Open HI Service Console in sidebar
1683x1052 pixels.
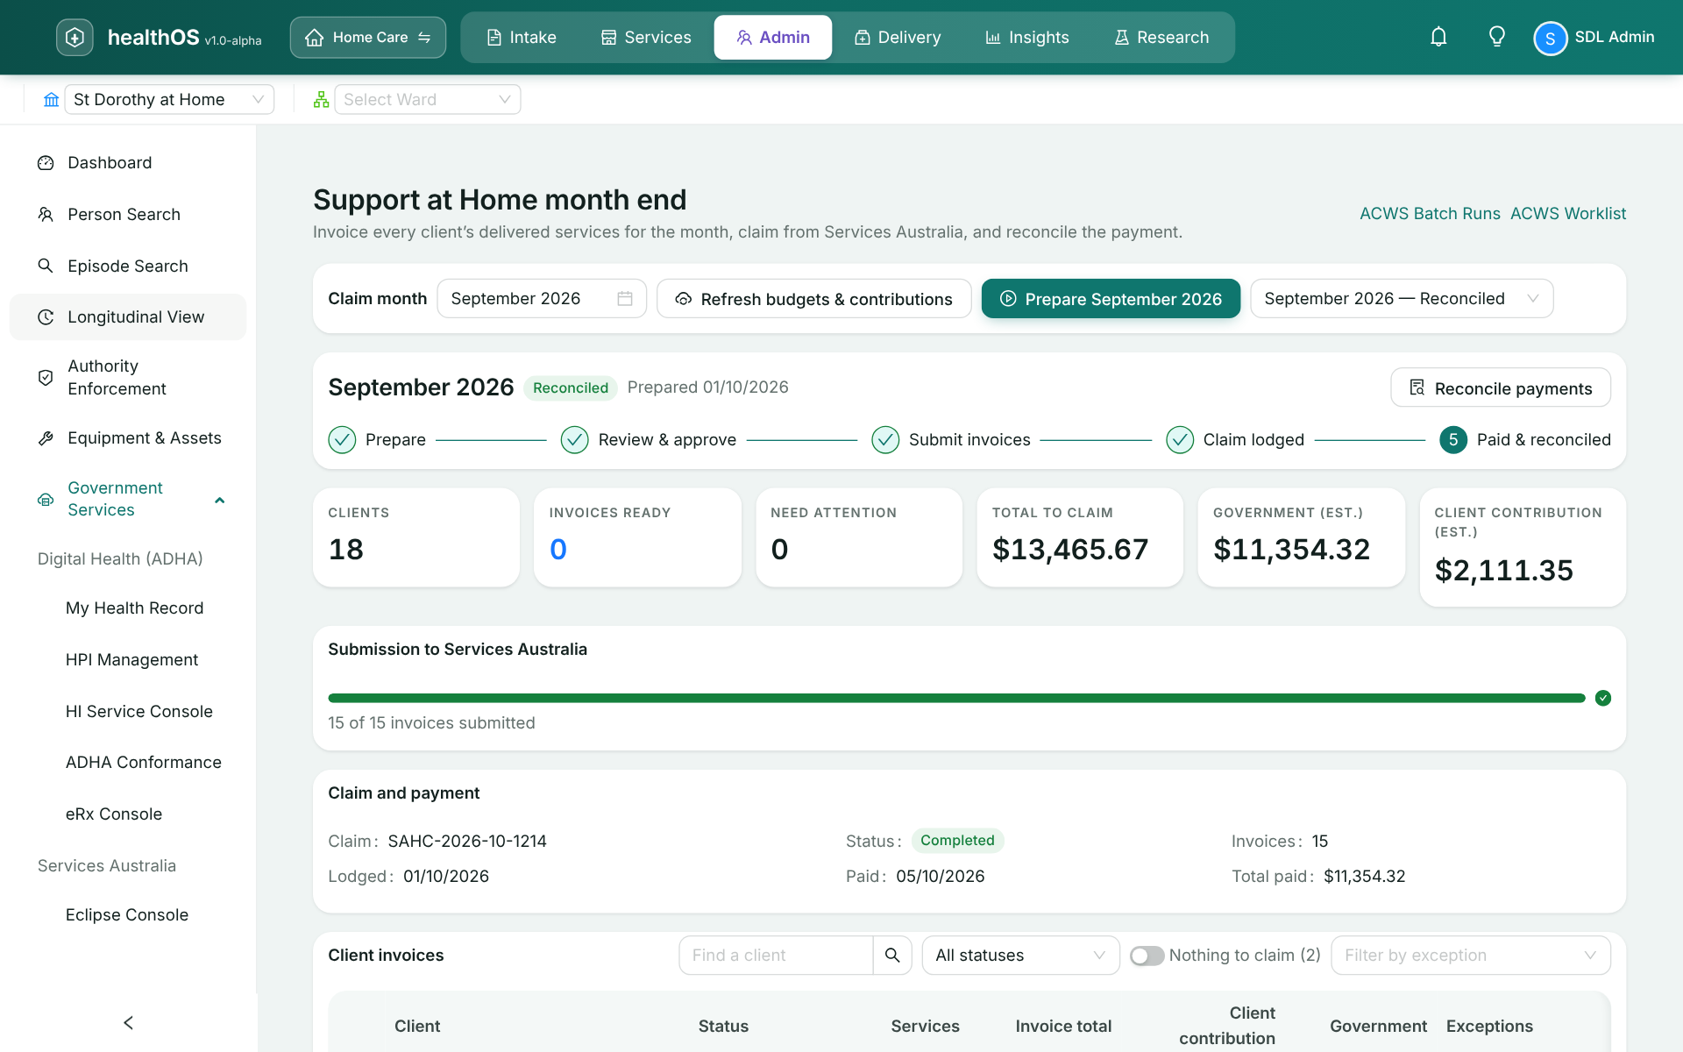[138, 711]
